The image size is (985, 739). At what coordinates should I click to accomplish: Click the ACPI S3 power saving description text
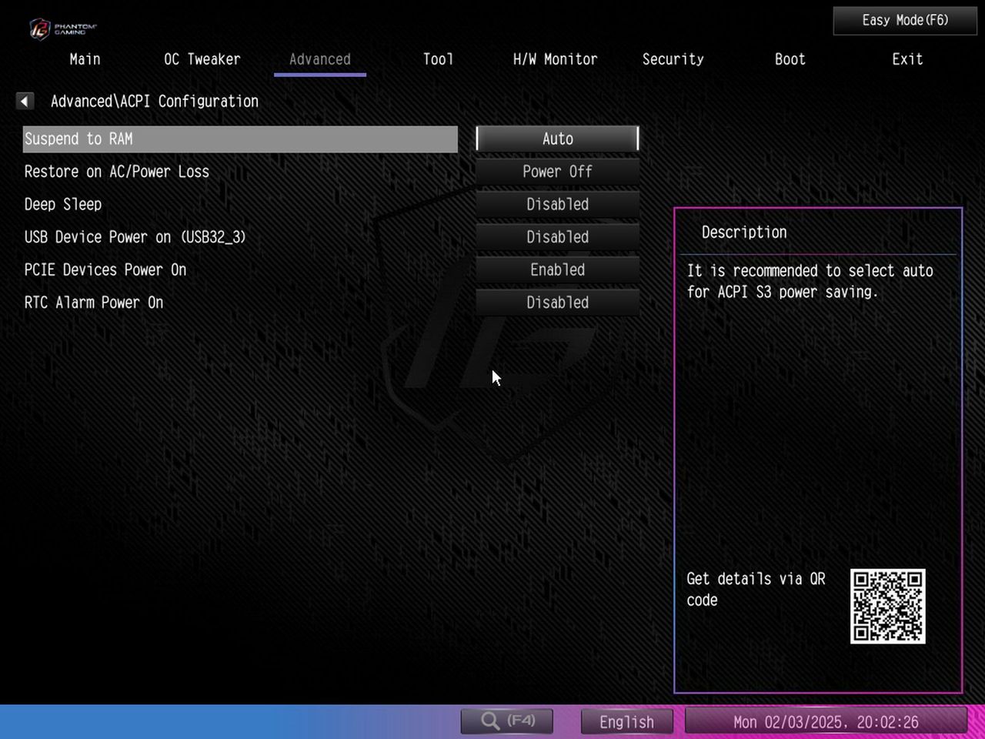pos(810,281)
